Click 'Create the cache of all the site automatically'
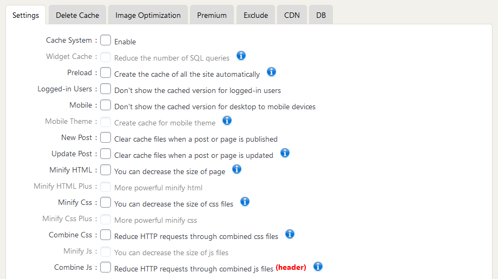The image size is (498, 279). (x=187, y=74)
